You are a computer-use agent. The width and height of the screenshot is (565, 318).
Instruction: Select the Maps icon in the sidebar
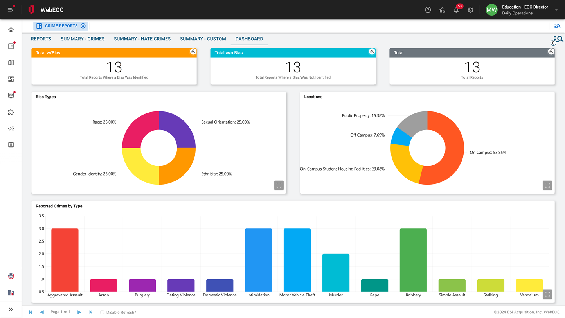point(11,63)
